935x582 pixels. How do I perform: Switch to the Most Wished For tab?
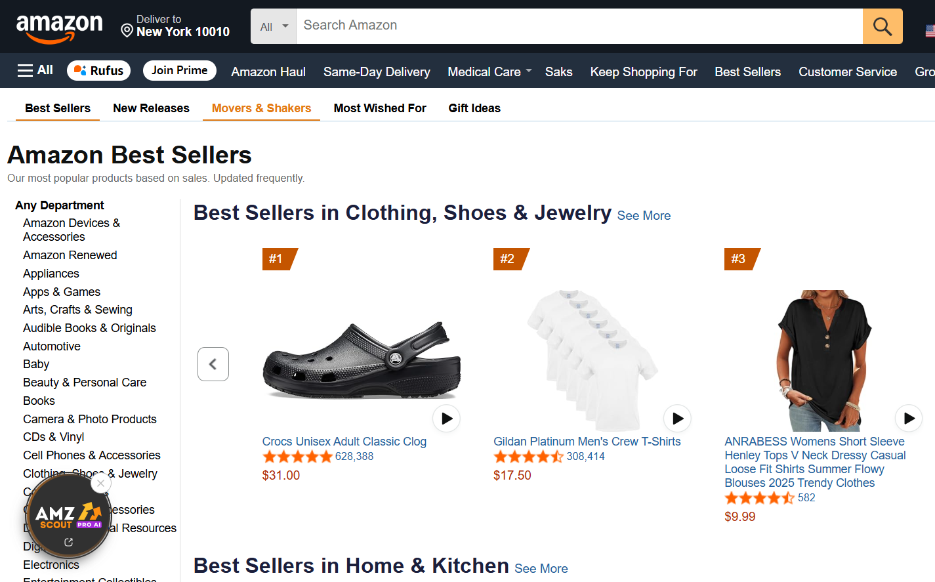(379, 108)
